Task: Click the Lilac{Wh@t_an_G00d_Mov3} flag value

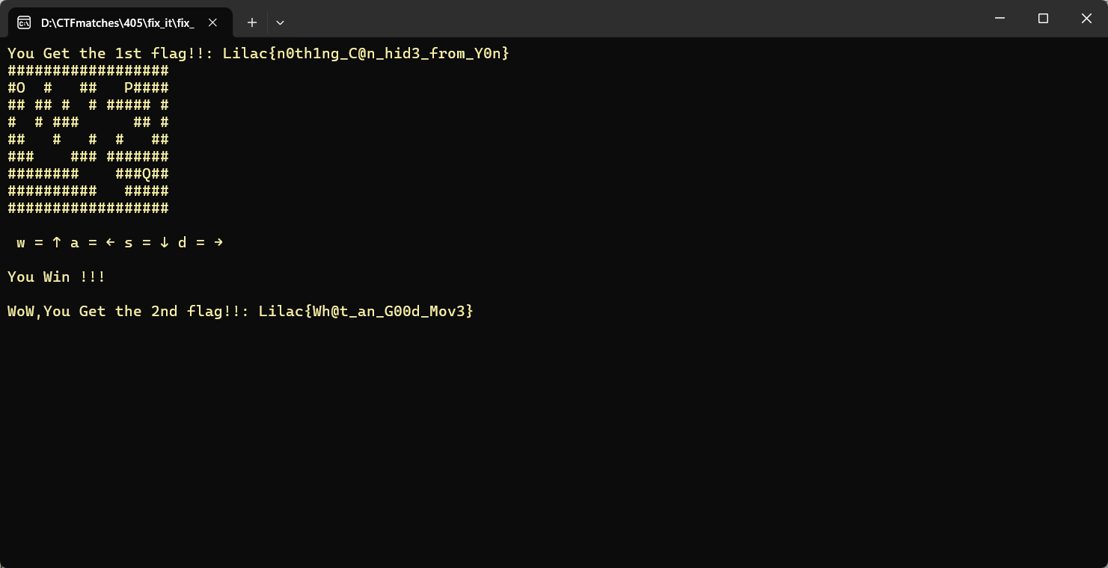Action: (x=366, y=311)
